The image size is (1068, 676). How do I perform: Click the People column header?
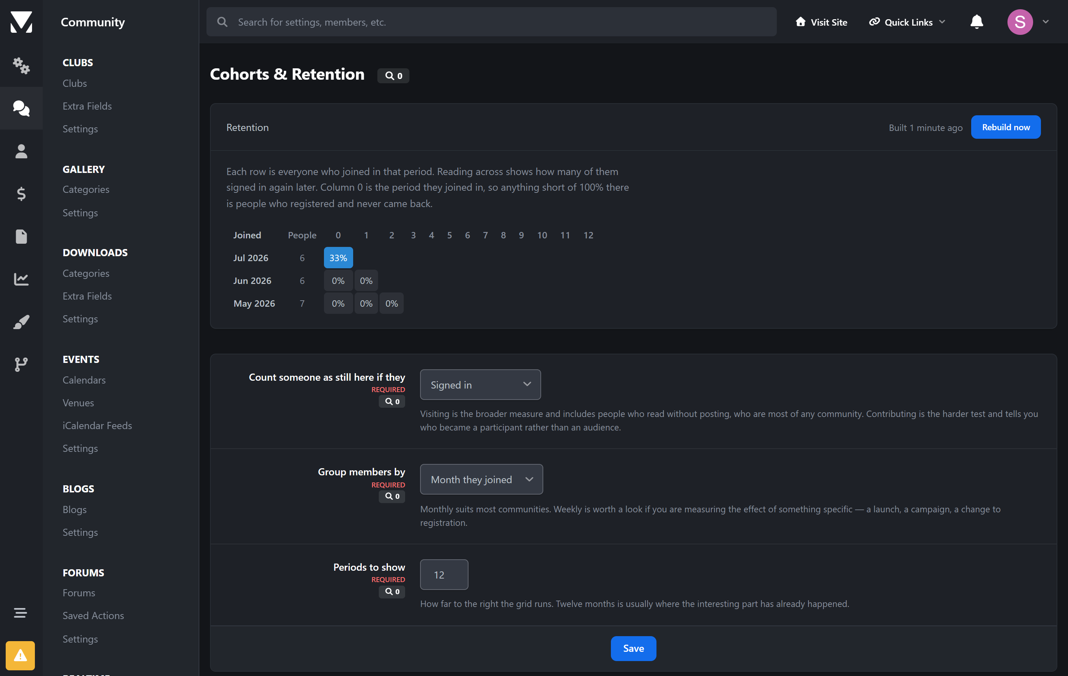click(x=302, y=236)
